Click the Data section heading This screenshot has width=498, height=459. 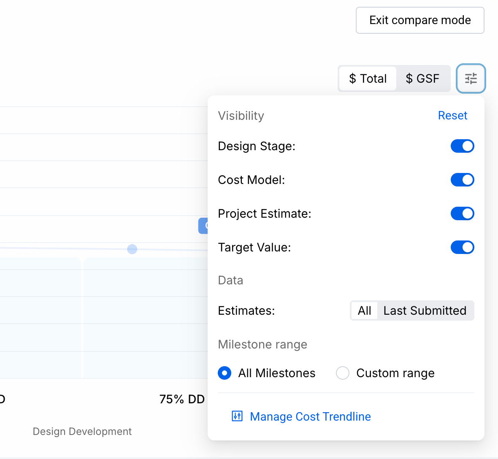(230, 280)
